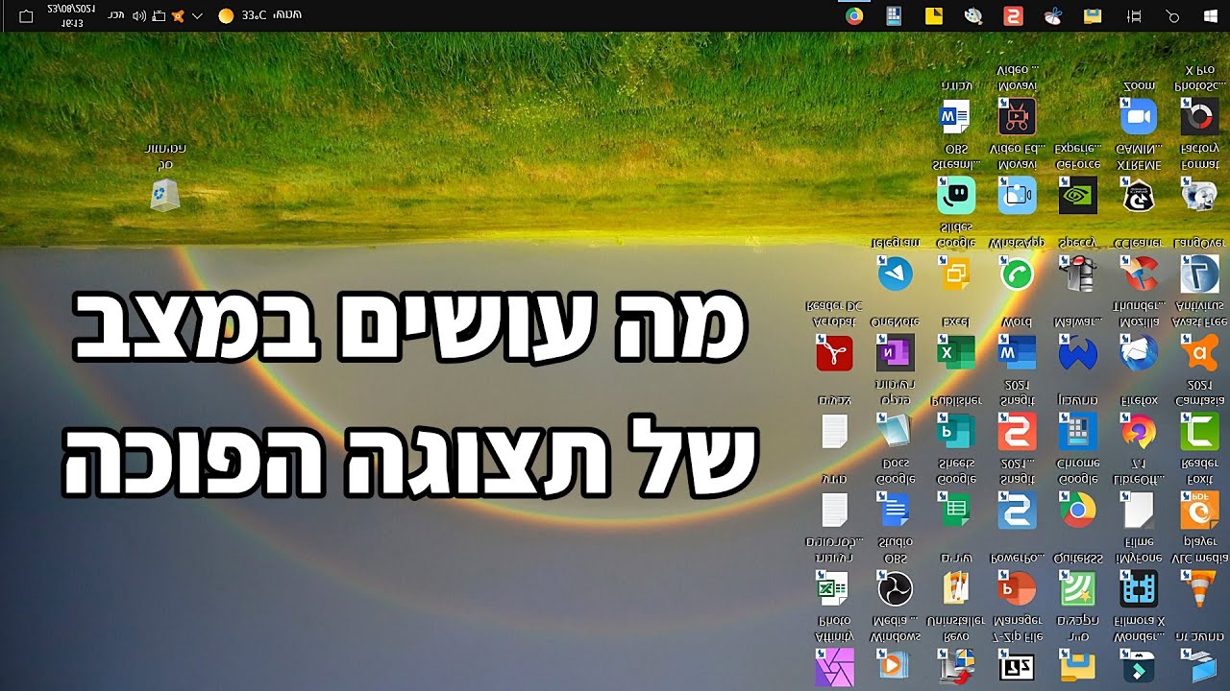The width and height of the screenshot is (1230, 691).
Task: Open the Camtasia 2021 desktop shortcut
Action: 1198,431
